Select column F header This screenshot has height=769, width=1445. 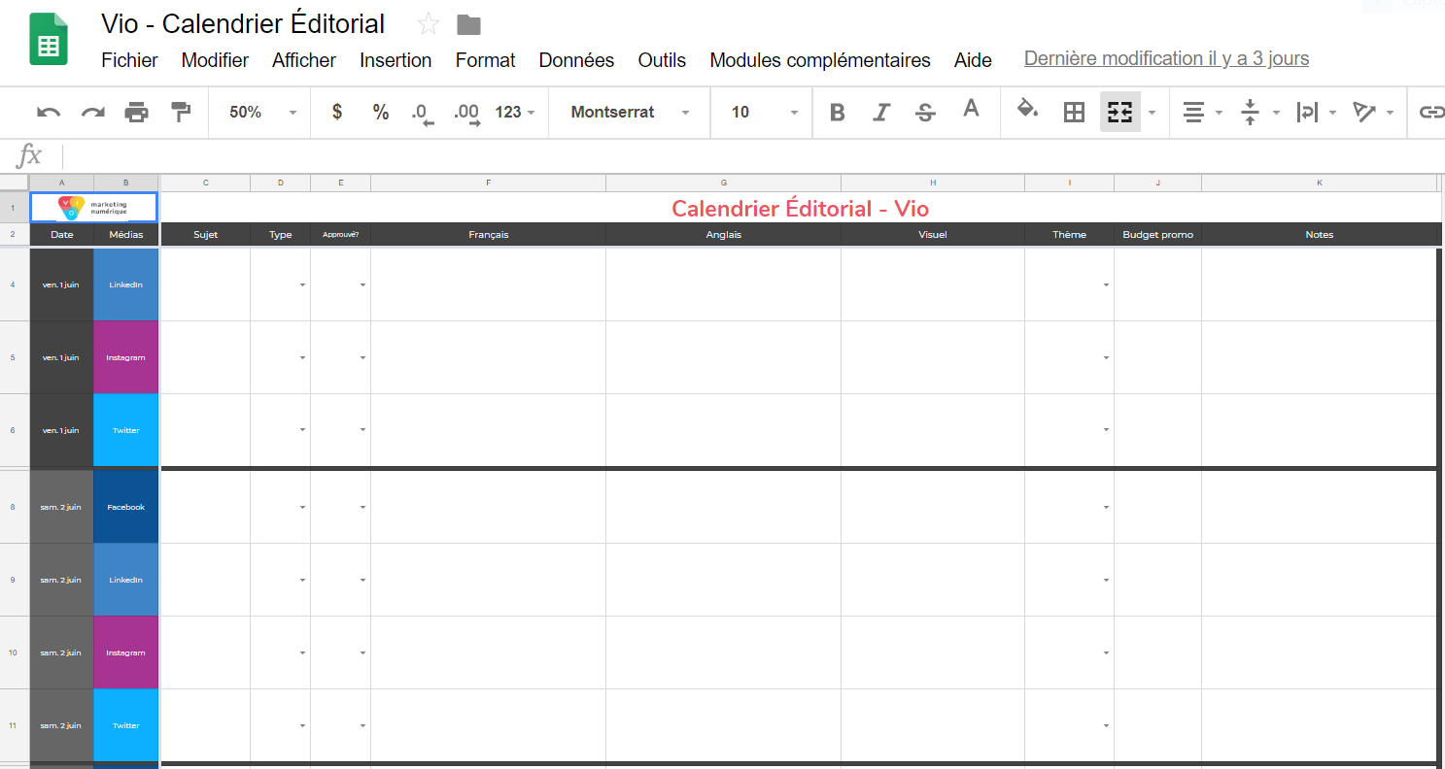(488, 183)
